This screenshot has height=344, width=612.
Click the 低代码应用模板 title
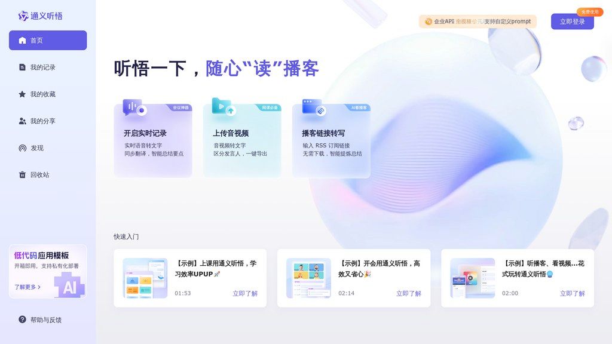coord(41,256)
